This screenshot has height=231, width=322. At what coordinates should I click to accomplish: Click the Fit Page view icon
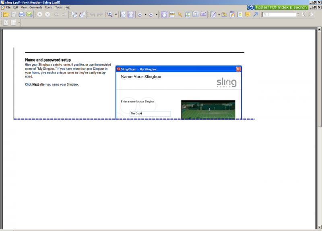(x=123, y=14)
